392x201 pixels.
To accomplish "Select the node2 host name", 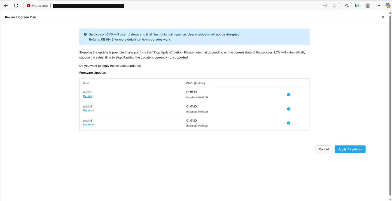I will (88, 106).
